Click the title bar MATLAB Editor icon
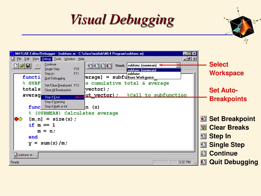 12,54
